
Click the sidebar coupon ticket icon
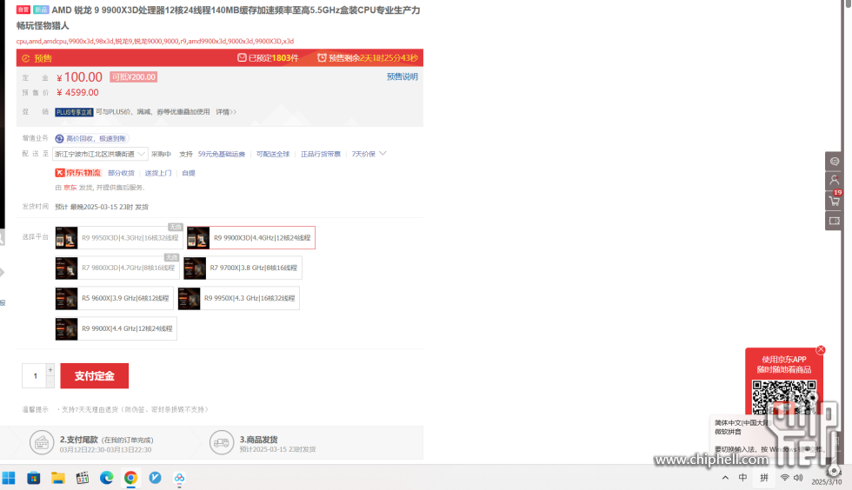click(834, 221)
